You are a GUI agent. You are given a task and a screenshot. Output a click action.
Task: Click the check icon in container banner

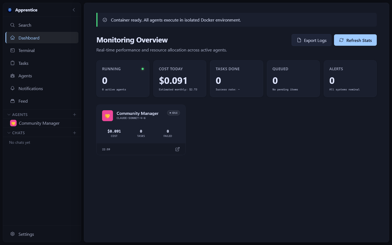pyautogui.click(x=105, y=20)
